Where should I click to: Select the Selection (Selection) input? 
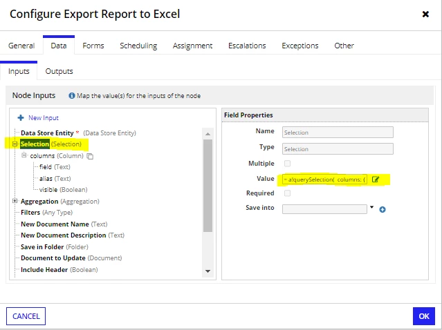coord(50,144)
